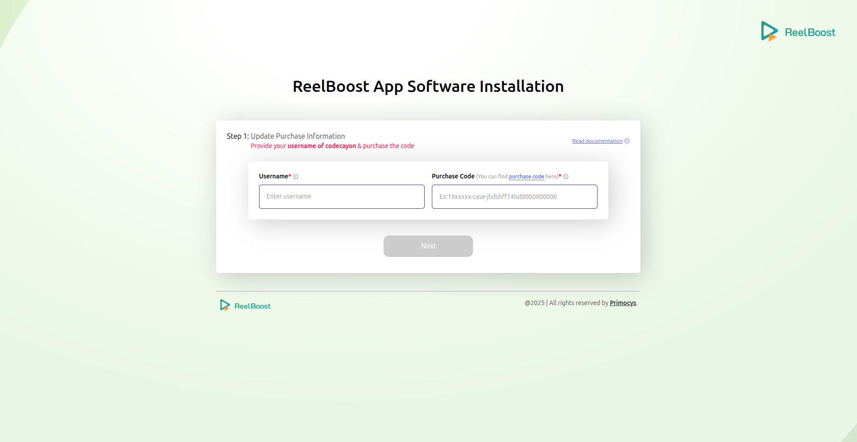Click the '@2025 | All rights reserved by' text
This screenshot has height=442, width=857.
[566, 303]
